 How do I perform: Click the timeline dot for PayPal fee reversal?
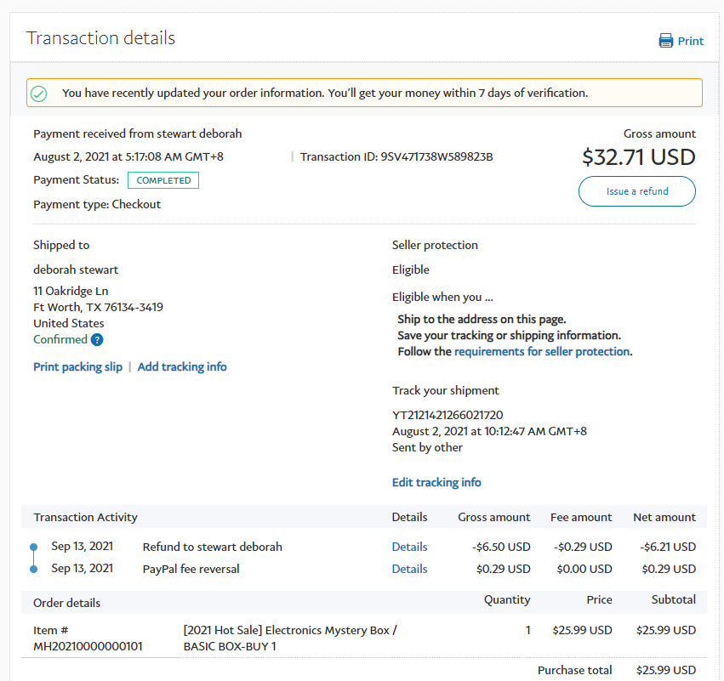[33, 569]
